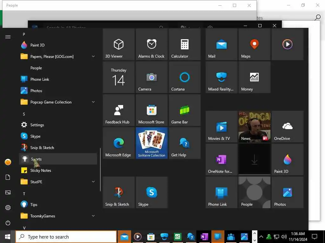
Task: Open the Thursday 14 calendar tile
Action: (119, 77)
